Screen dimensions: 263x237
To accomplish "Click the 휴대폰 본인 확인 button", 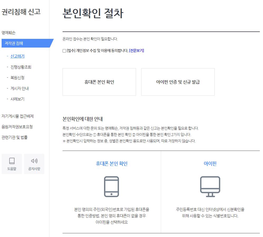I will pos(99,82).
